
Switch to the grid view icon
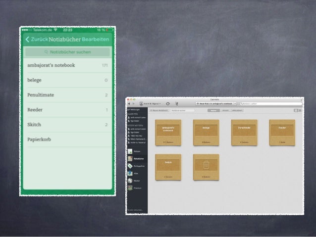(x=296, y=110)
